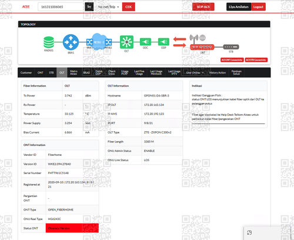
Task: Switch to the STB tab
Action: (x=51, y=72)
